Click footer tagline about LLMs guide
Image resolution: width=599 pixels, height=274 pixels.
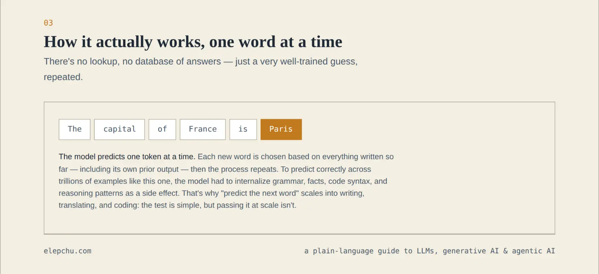coord(429,251)
